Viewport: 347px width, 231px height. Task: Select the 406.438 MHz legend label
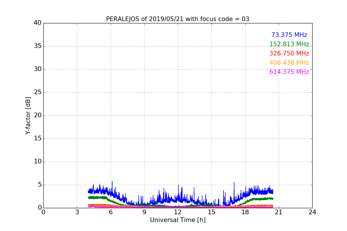tap(289, 63)
